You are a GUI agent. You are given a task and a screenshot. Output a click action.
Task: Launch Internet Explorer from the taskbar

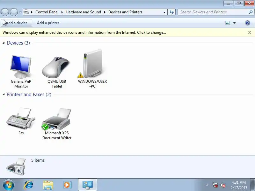(29, 185)
